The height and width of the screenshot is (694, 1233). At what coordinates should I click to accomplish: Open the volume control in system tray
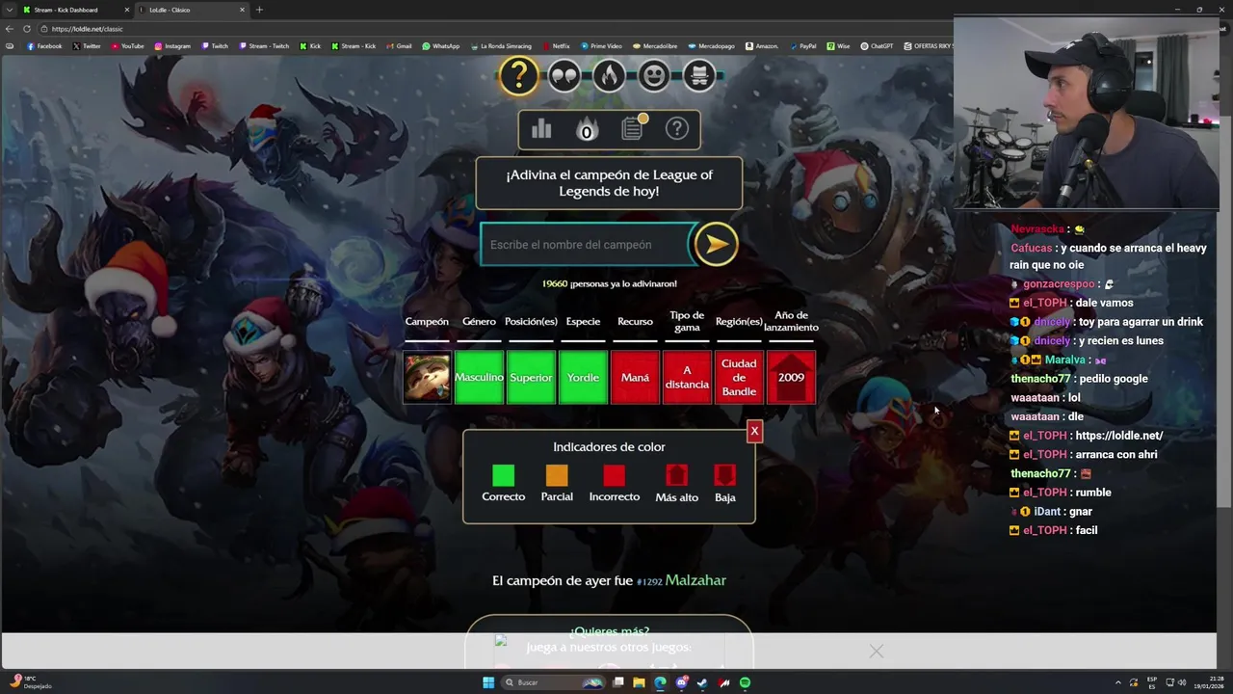click(1181, 682)
